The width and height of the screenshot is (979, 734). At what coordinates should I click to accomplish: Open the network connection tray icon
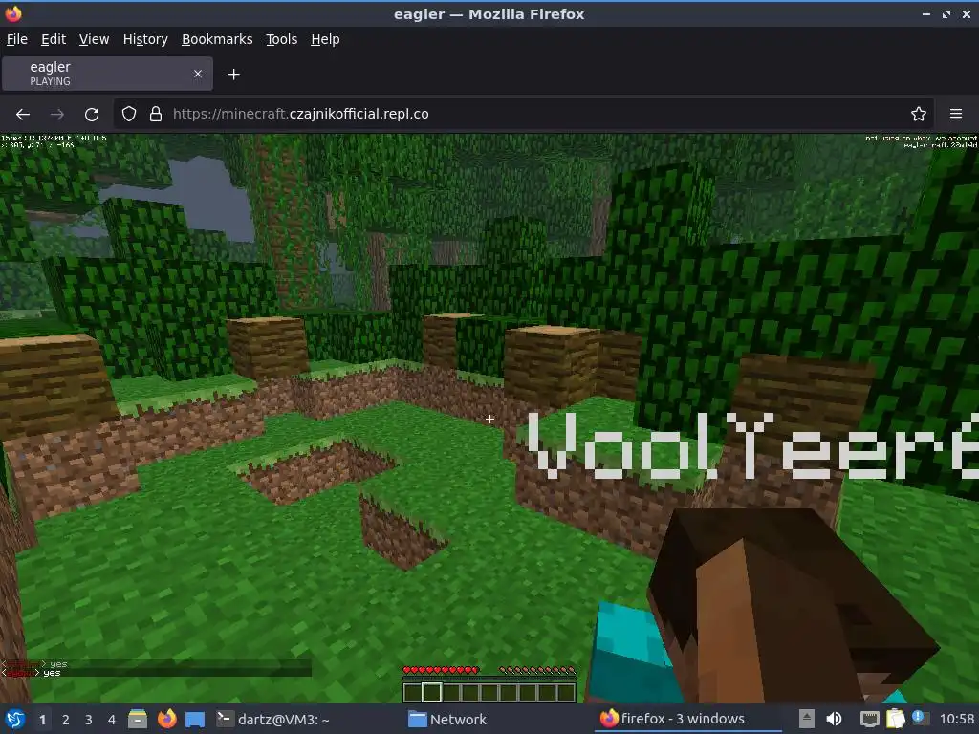[869, 720]
